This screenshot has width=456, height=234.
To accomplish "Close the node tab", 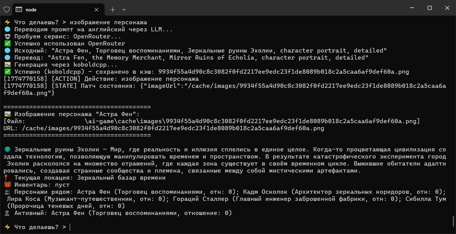I will pos(97,10).
